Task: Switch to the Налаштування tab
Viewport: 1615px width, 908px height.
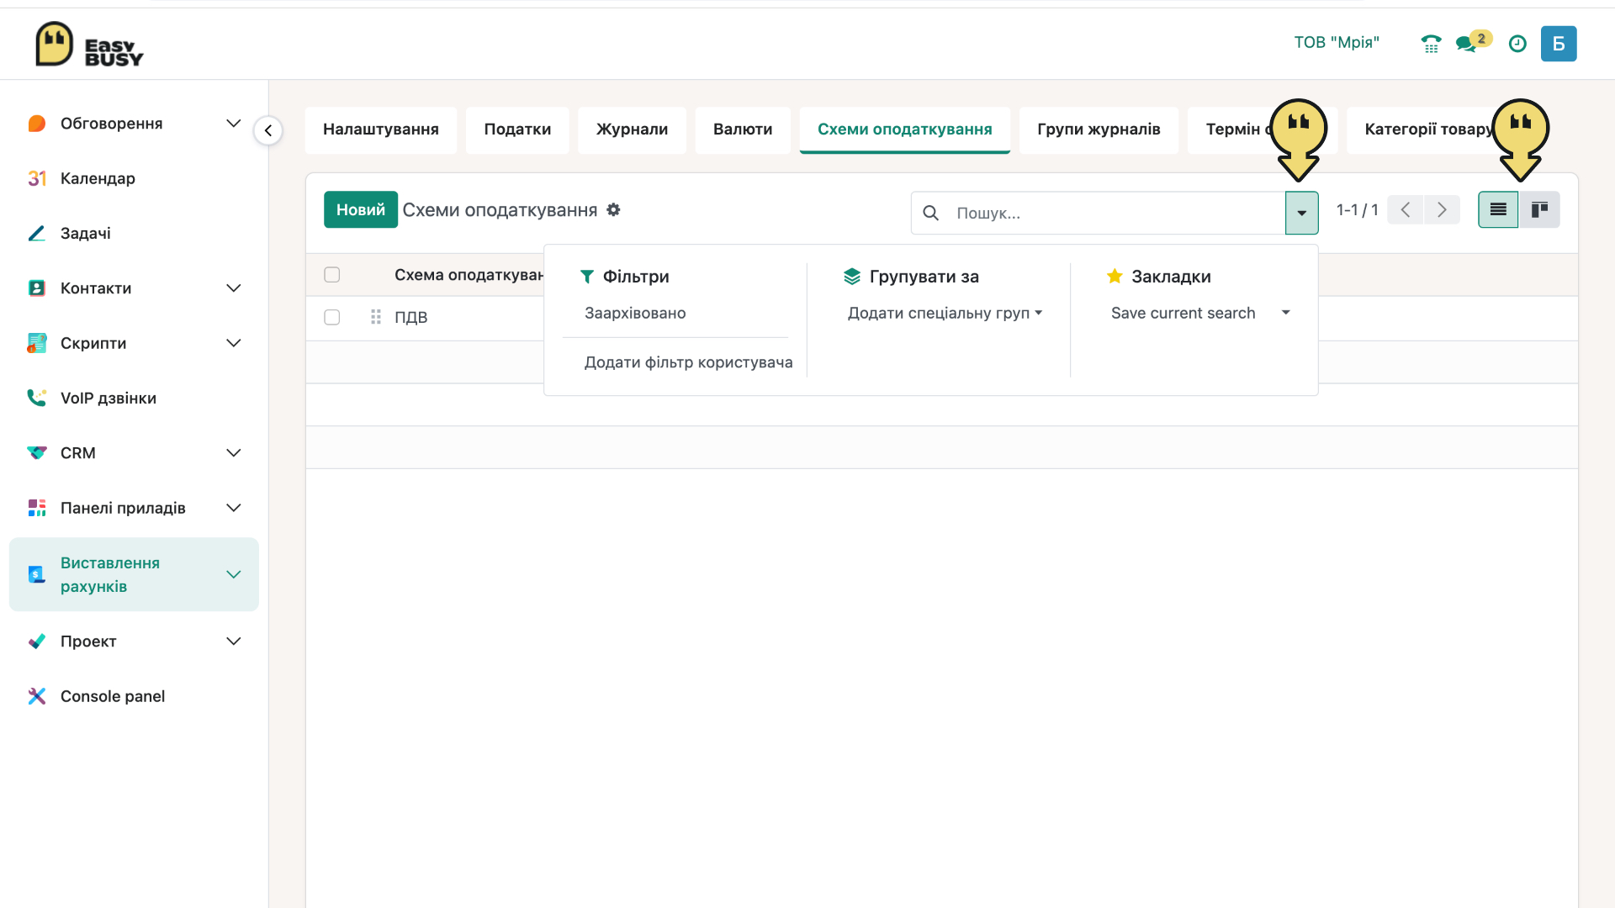Action: pyautogui.click(x=381, y=129)
